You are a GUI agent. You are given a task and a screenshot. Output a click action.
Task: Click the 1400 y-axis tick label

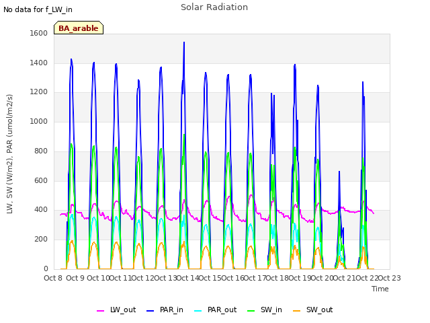(x=39, y=63)
